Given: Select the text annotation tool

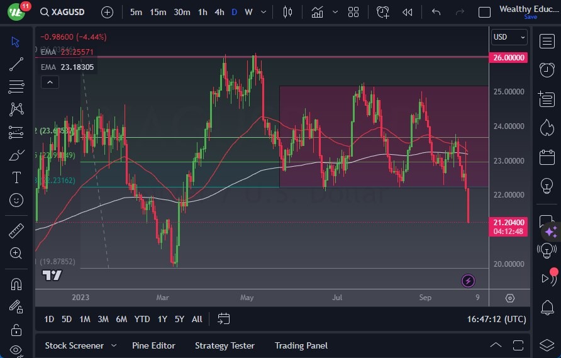Looking at the screenshot, I should (x=16, y=178).
